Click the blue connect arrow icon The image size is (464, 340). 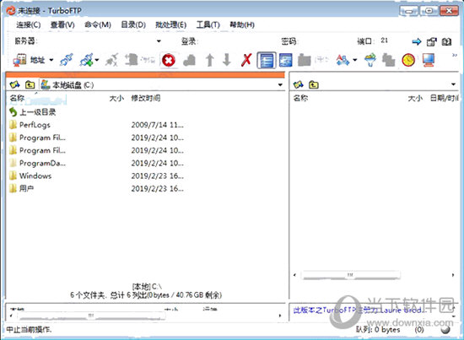pyautogui.click(x=417, y=41)
